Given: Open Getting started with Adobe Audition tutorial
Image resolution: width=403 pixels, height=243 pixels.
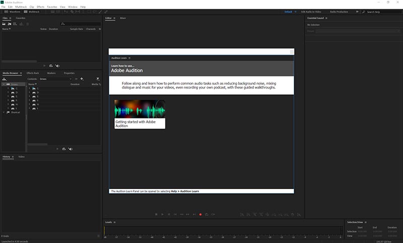Looking at the screenshot, I should (x=140, y=114).
